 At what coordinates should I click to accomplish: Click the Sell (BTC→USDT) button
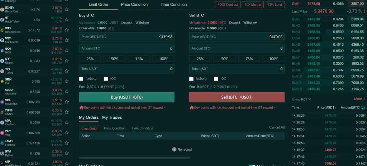237,97
